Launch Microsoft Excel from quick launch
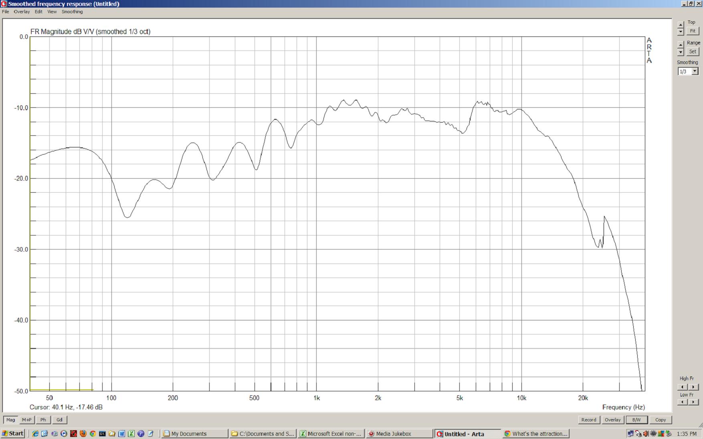The image size is (703, 439). (x=131, y=433)
